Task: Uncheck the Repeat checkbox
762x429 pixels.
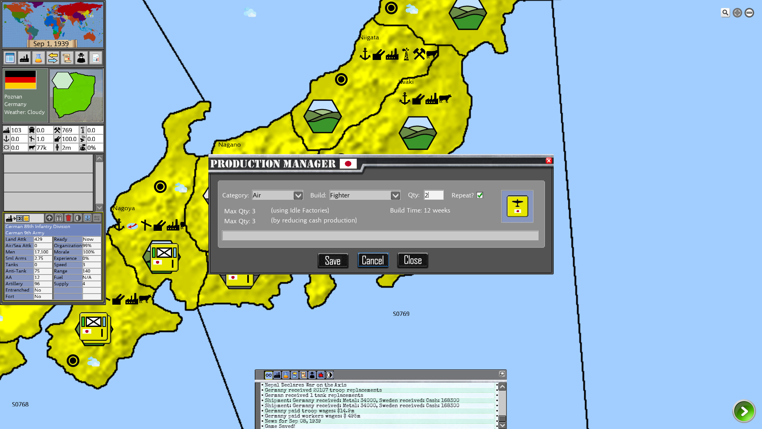Action: point(480,195)
